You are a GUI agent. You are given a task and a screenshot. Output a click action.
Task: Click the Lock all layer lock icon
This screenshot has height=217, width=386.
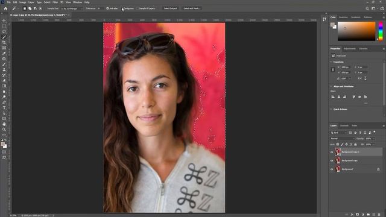click(355, 145)
